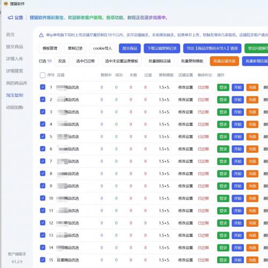This screenshot has height=268, width=268.
Task: Click 已过期 status in row 3
Action: 203,112
